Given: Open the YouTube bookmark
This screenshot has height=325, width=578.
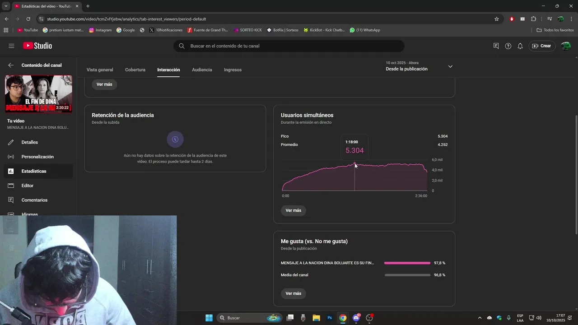Looking at the screenshot, I should click(x=28, y=30).
